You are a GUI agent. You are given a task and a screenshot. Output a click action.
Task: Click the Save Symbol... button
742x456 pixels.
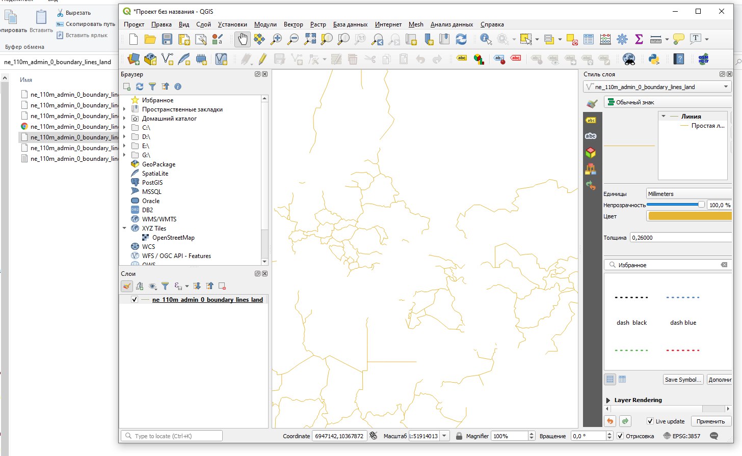coord(683,380)
